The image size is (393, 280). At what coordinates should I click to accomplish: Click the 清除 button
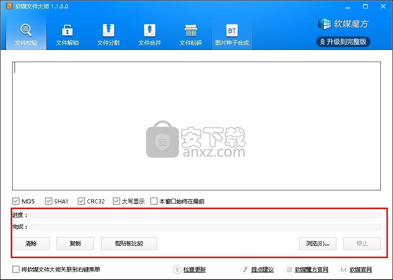(x=31, y=244)
